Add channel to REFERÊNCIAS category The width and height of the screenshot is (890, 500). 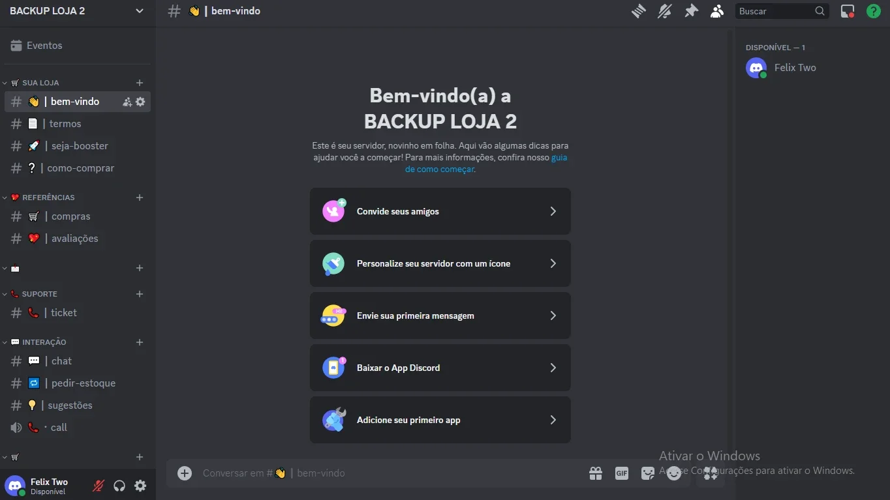pos(140,198)
